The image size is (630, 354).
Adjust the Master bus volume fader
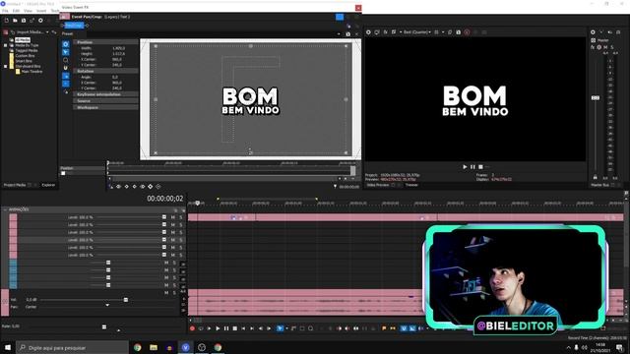point(596,98)
